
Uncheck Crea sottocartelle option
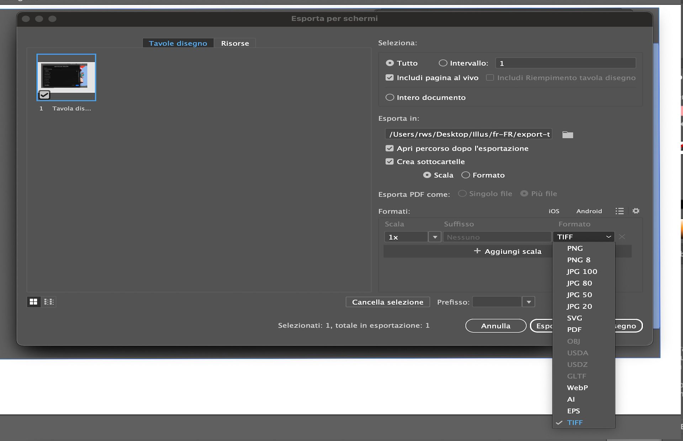click(x=390, y=161)
